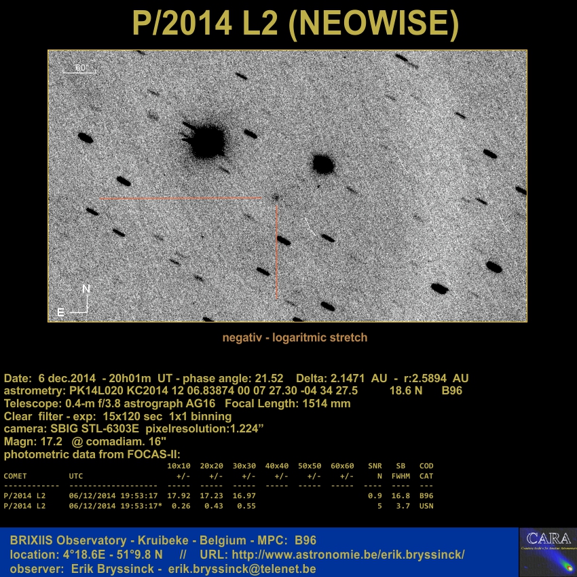Click the "negativ - logaritmic stretch" caption
577x577 pixels.
click(x=295, y=337)
